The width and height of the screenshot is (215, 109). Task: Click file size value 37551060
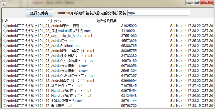[129, 36]
